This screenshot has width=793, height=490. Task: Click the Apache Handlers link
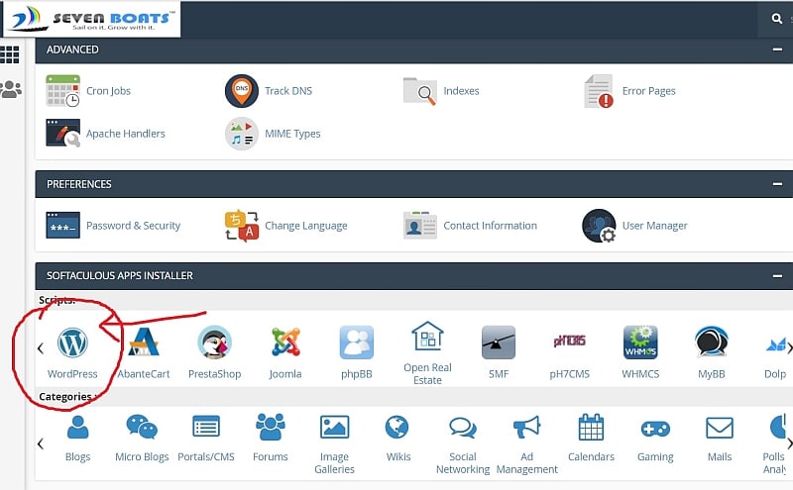pos(125,134)
